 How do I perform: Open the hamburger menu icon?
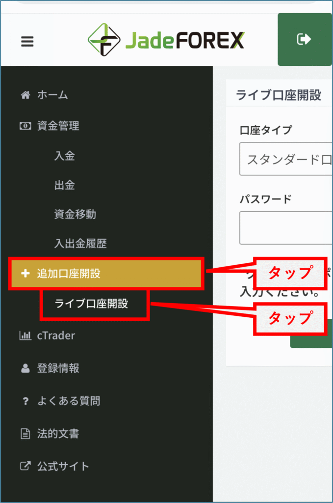[x=27, y=41]
